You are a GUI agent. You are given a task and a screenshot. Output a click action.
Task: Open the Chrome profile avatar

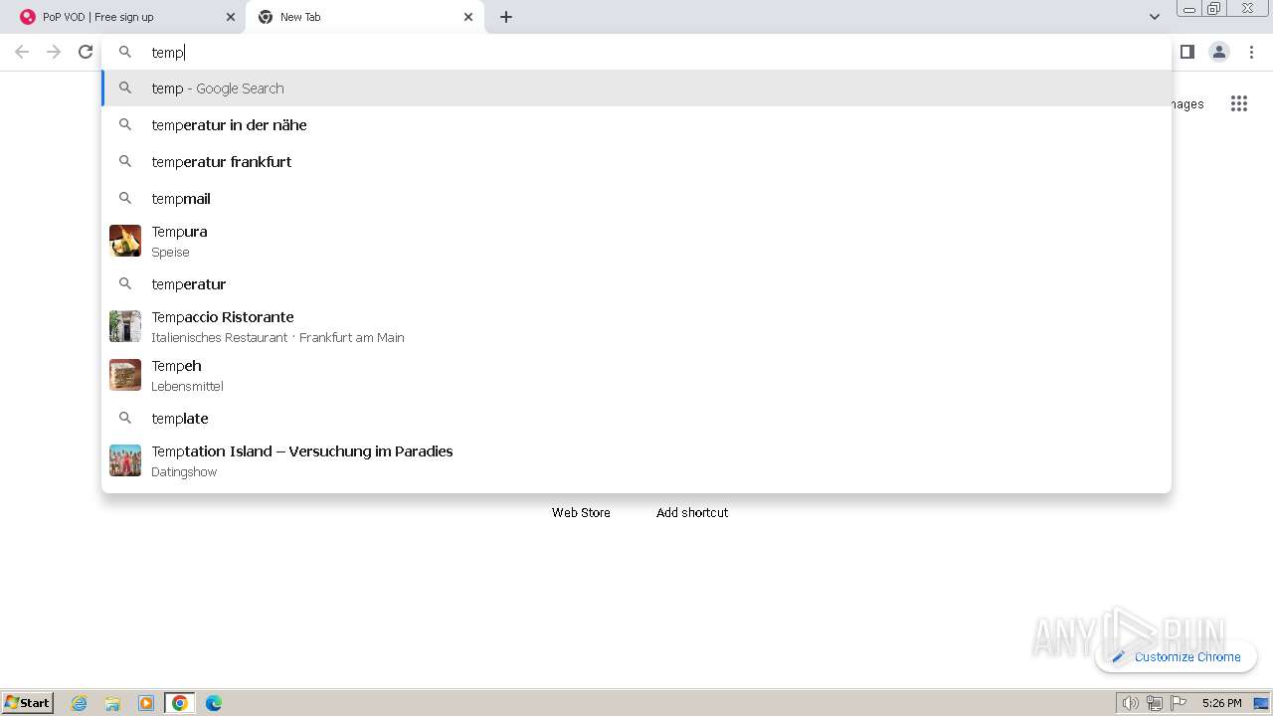click(1219, 52)
